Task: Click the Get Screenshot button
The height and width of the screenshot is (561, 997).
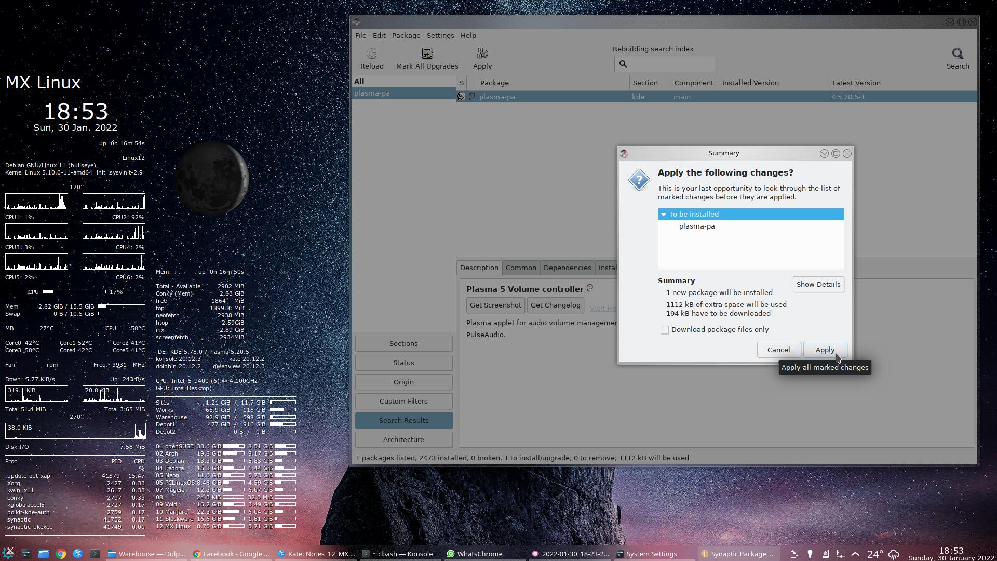Action: click(x=495, y=305)
